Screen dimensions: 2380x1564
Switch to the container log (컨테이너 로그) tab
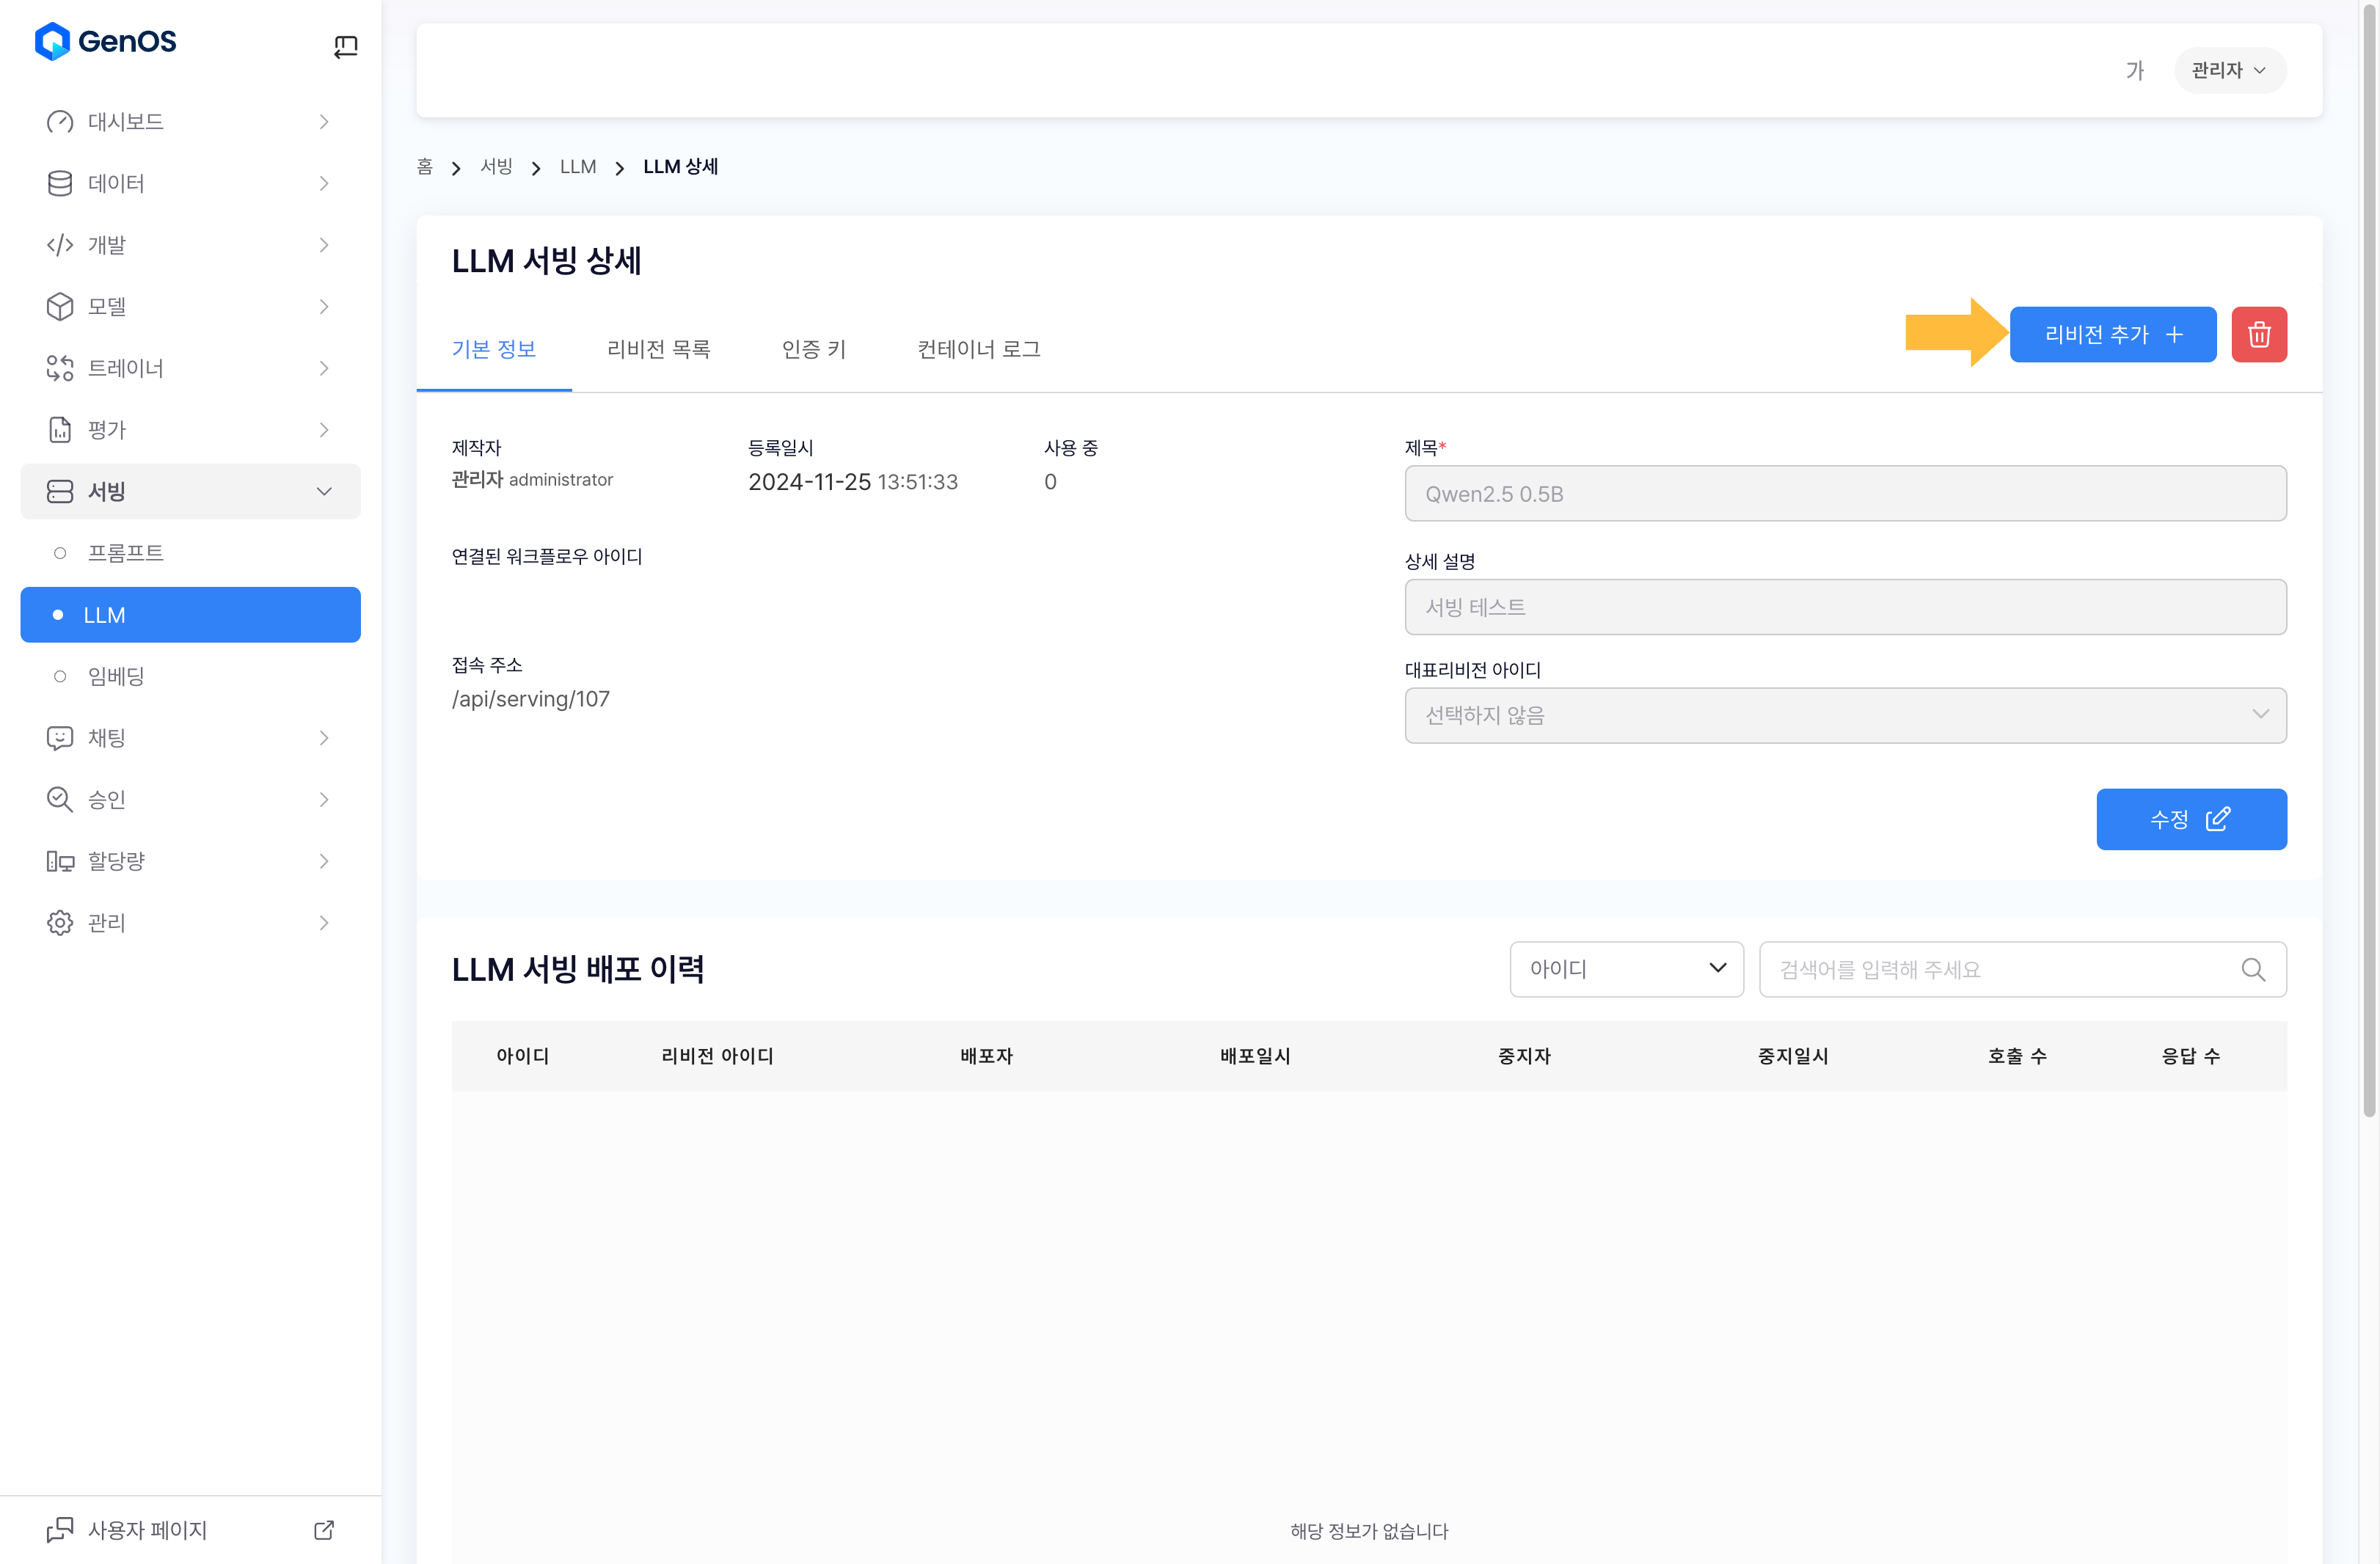(x=978, y=349)
